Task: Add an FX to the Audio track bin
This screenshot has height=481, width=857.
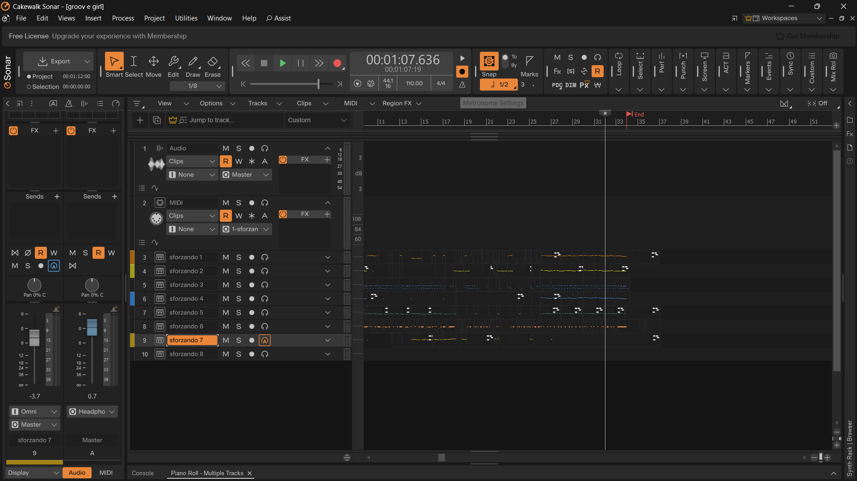Action: click(x=327, y=160)
